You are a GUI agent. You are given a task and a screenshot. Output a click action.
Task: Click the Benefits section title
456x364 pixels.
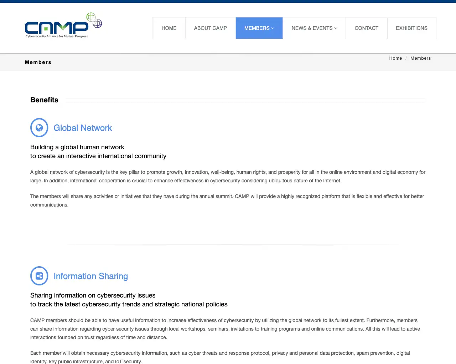[x=44, y=100]
